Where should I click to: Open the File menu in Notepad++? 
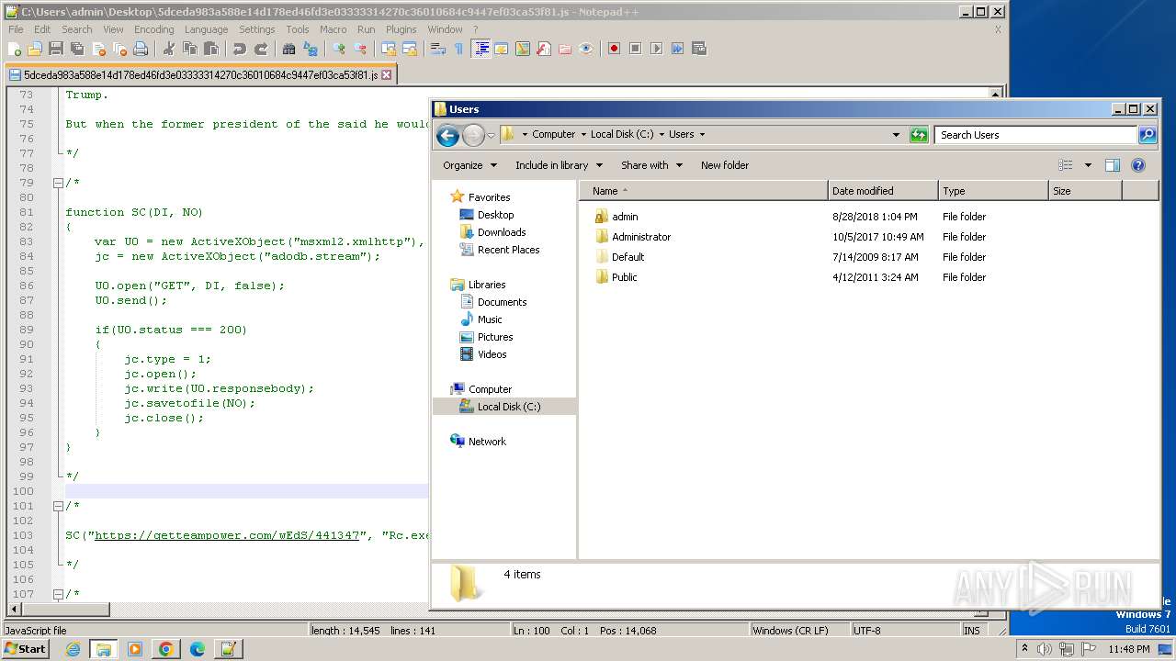click(x=16, y=29)
